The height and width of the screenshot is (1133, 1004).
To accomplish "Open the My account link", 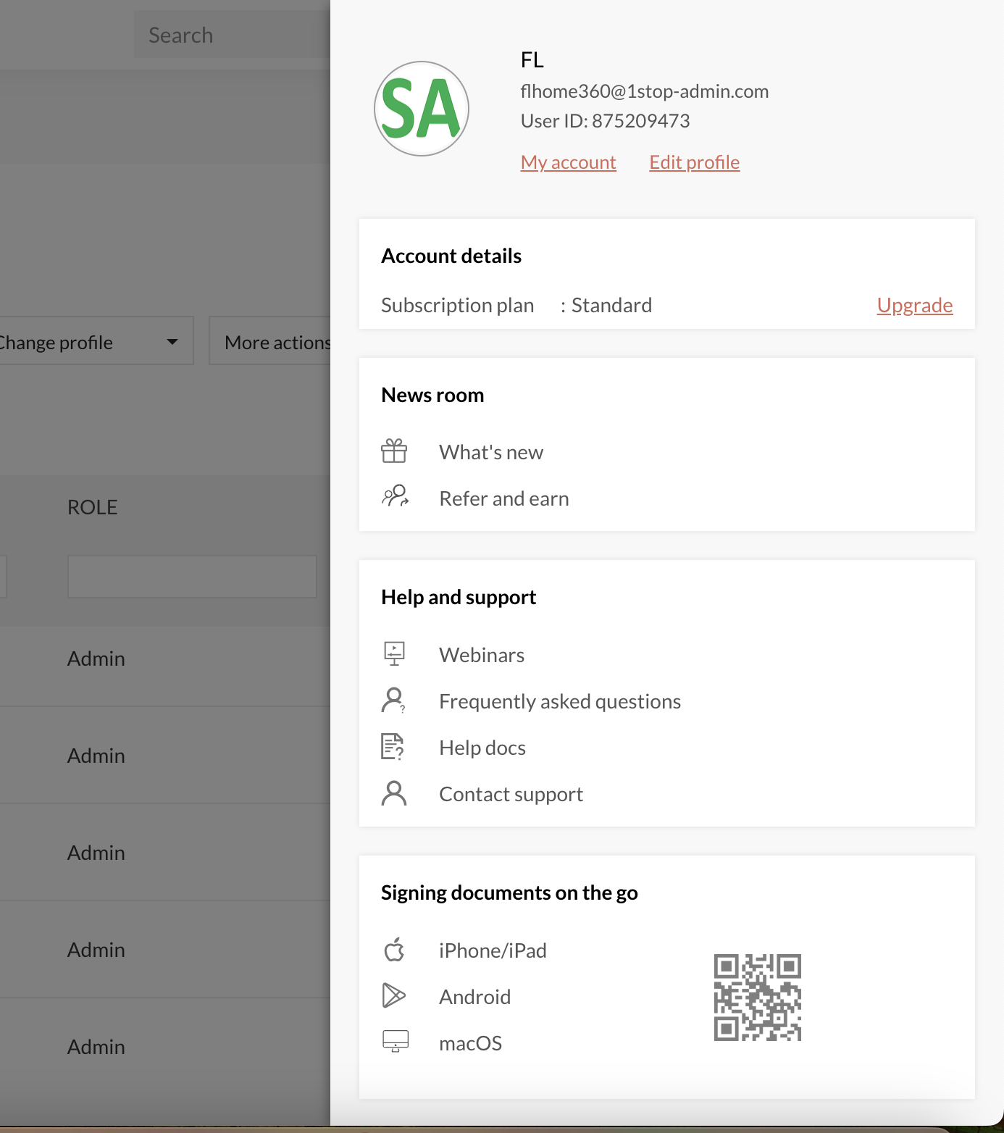I will [568, 162].
